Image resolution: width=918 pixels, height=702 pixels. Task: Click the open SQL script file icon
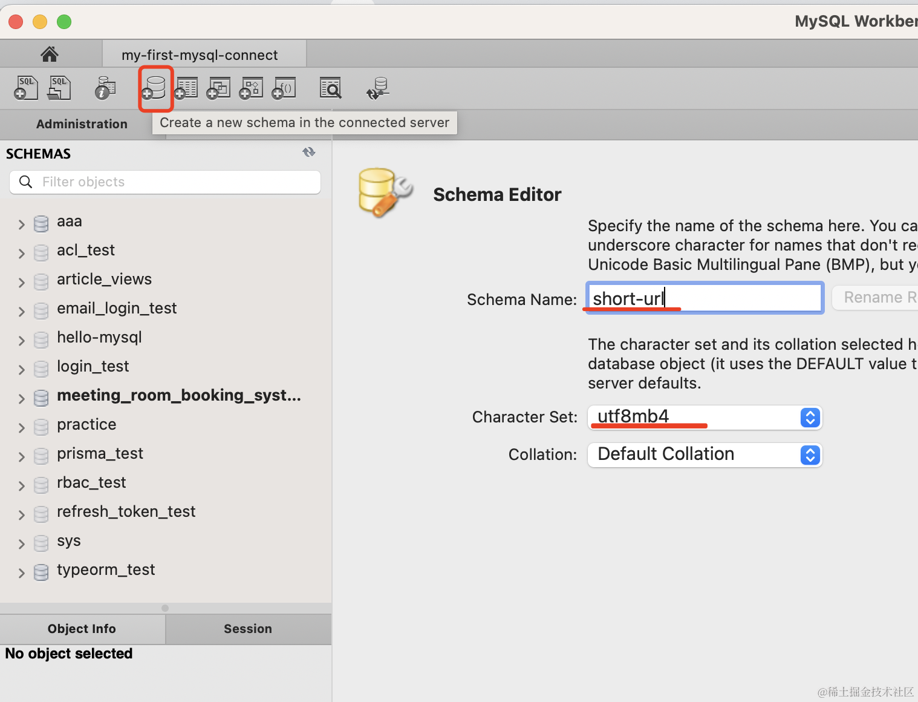pyautogui.click(x=59, y=88)
